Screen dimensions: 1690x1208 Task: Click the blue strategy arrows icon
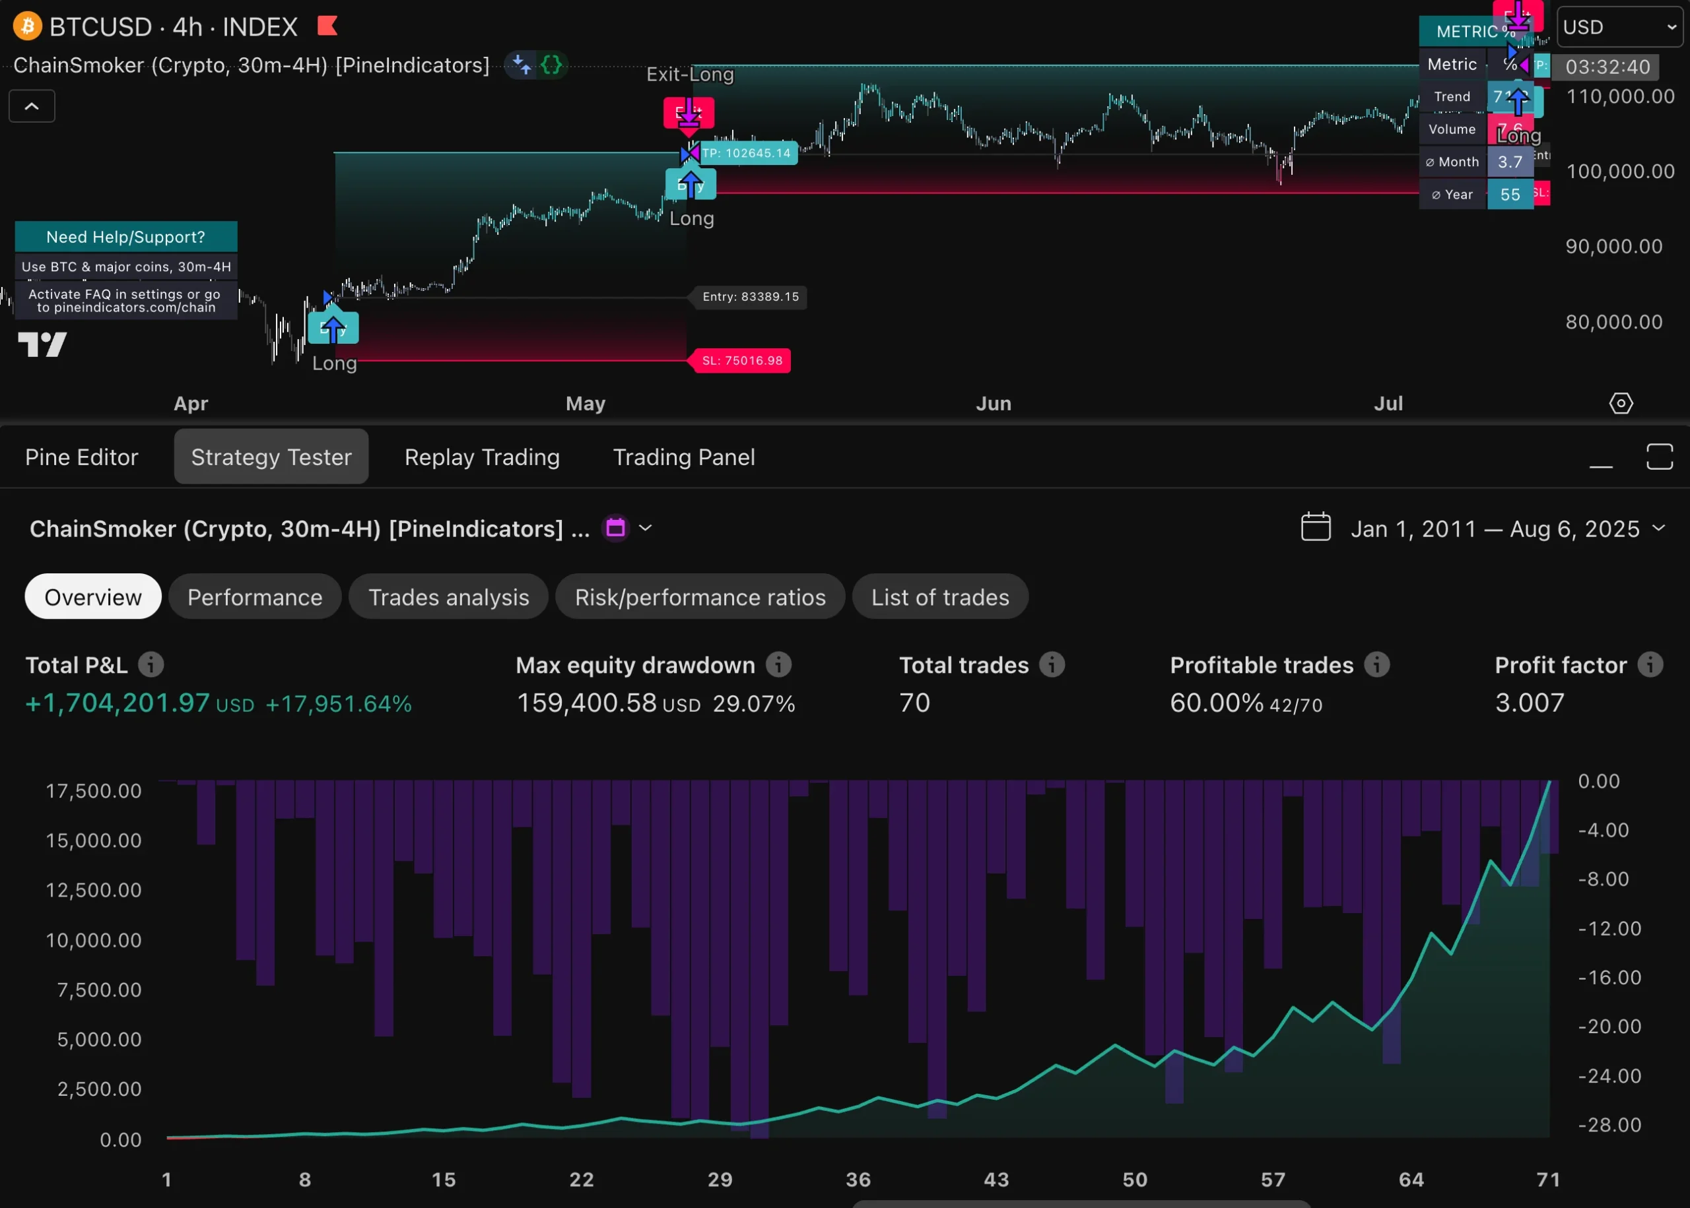click(522, 65)
